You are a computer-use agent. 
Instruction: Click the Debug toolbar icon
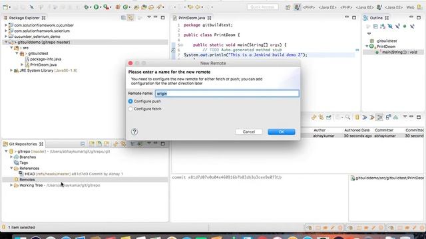point(87,7)
